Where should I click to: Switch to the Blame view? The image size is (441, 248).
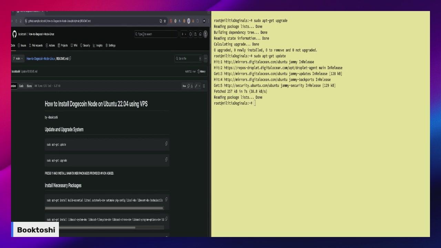pyautogui.click(x=29, y=86)
